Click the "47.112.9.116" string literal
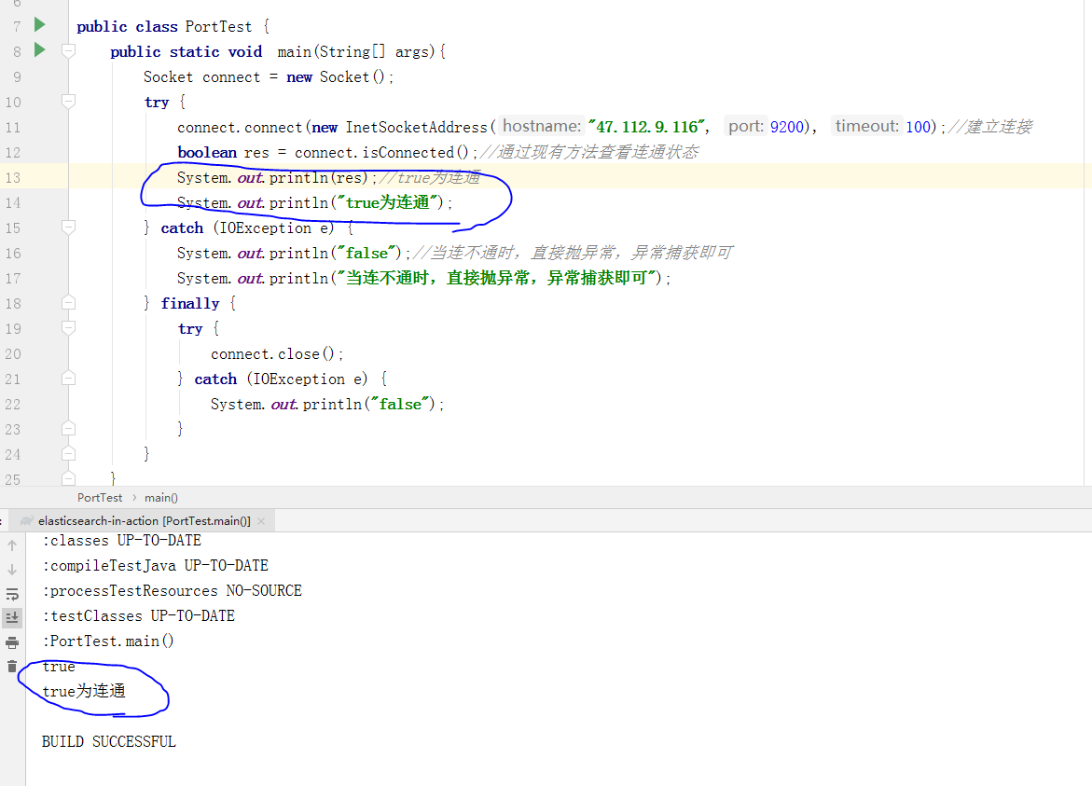 pyautogui.click(x=646, y=127)
